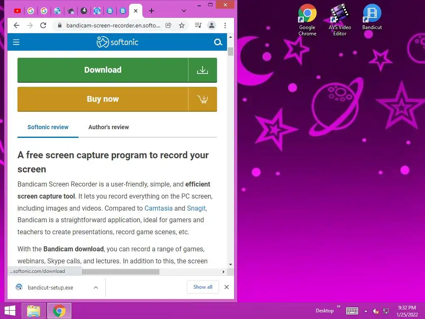This screenshot has width=425, height=319.
Task: Click the share this page icon
Action: tap(169, 25)
